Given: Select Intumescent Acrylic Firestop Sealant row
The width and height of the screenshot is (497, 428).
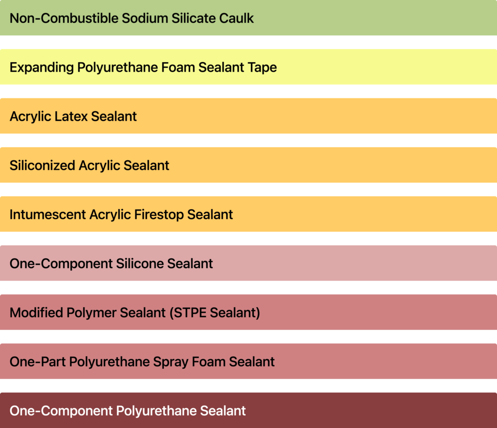Looking at the screenshot, I should (x=248, y=214).
